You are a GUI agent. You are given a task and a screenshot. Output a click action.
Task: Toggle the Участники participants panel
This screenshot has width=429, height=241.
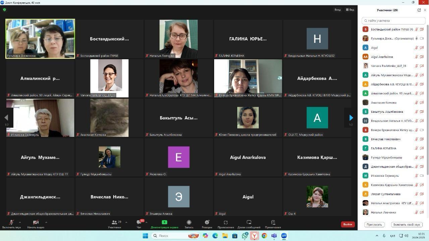point(114,223)
